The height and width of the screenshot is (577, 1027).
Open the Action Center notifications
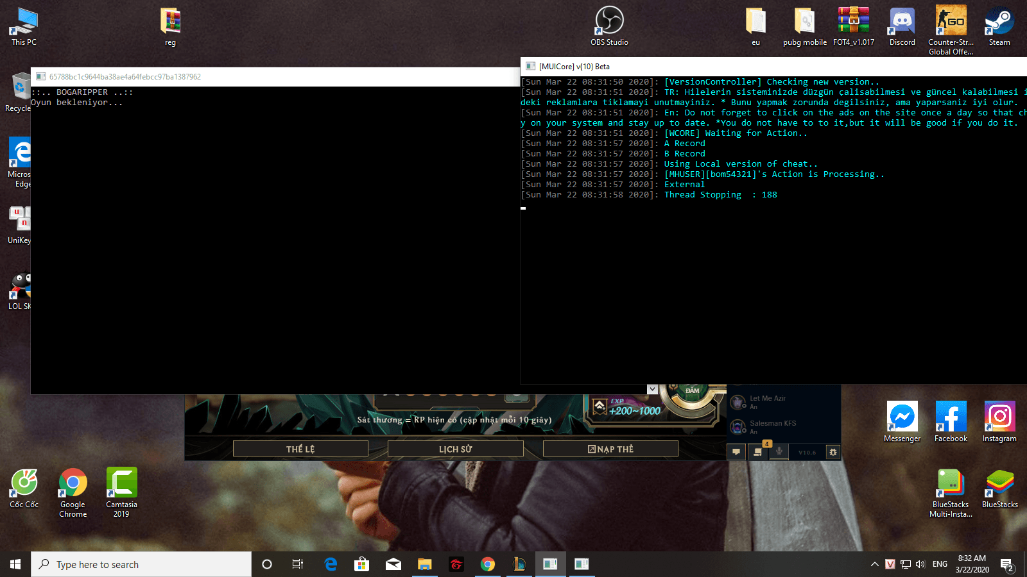(x=1007, y=565)
